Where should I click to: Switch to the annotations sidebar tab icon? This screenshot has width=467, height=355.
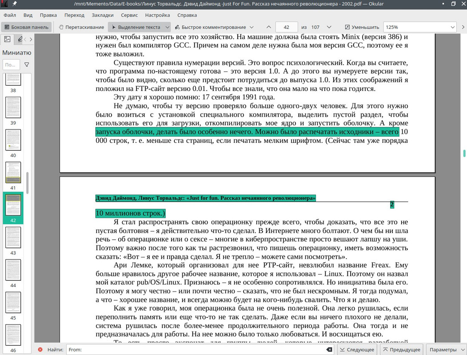[x=20, y=39]
